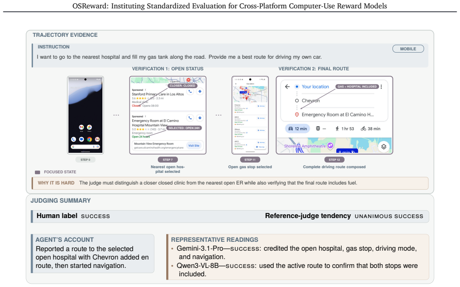Click the STEP 12 label
This screenshot has height=287, width=460.
[x=334, y=160]
